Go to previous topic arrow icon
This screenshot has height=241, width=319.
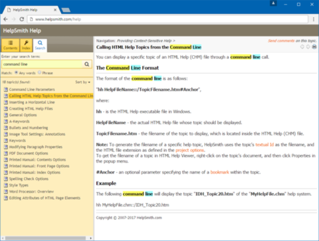click(x=302, y=46)
